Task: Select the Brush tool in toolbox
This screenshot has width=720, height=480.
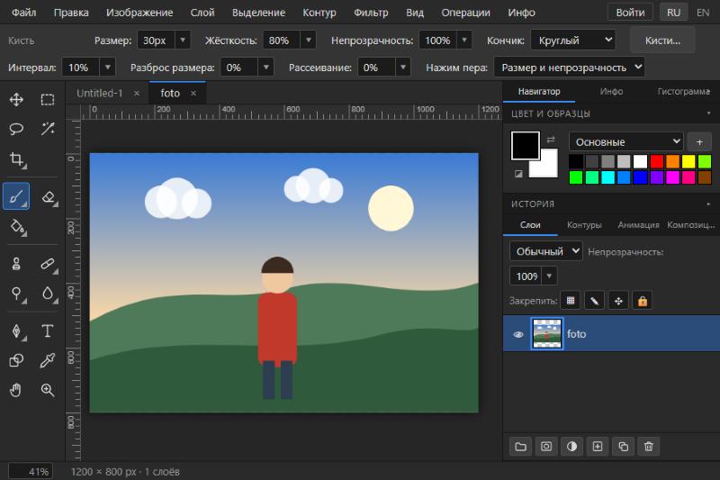Action: click(16, 196)
